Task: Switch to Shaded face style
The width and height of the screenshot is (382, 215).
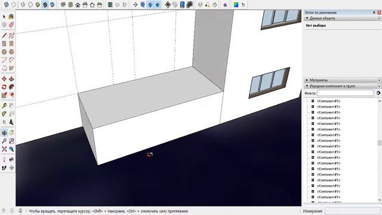Action: 38,4
